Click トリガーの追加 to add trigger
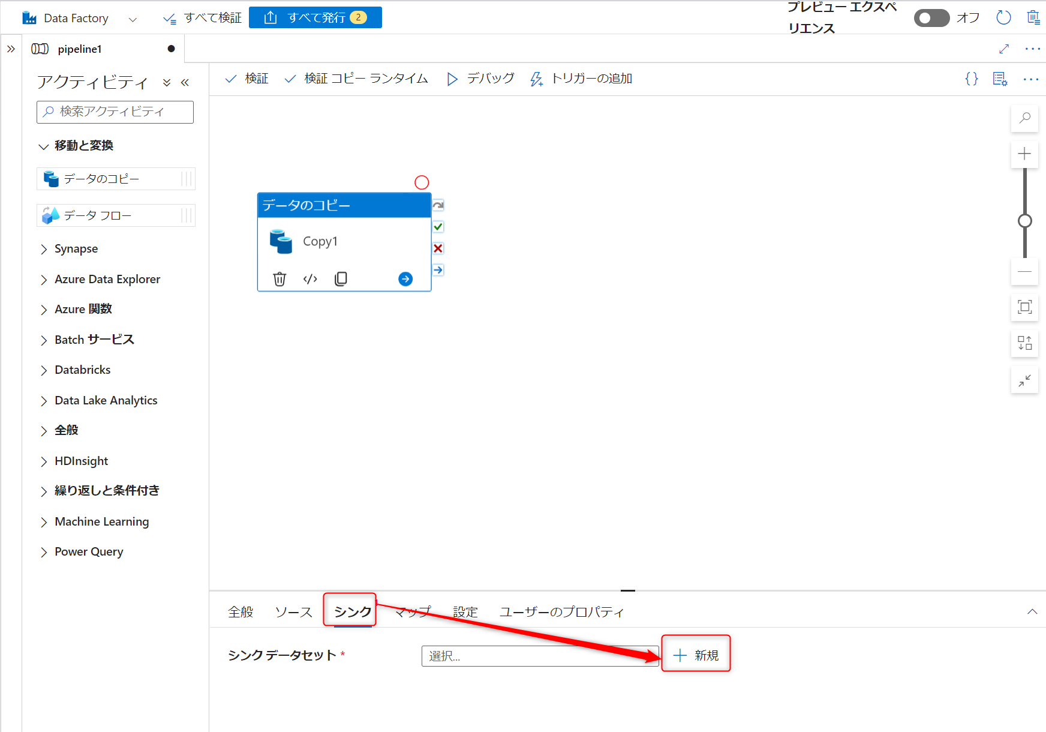 coord(581,79)
